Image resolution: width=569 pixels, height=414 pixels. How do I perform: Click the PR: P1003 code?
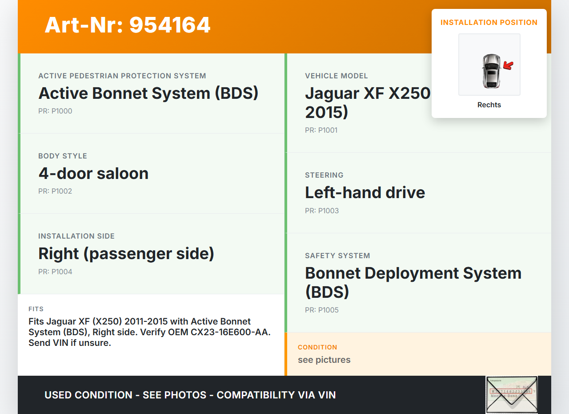click(321, 211)
